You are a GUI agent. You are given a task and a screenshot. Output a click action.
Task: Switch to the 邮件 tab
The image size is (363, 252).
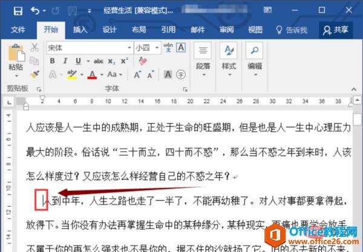(x=197, y=30)
